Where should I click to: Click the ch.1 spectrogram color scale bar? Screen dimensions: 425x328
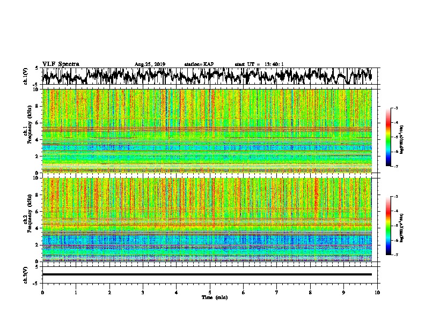coord(389,137)
